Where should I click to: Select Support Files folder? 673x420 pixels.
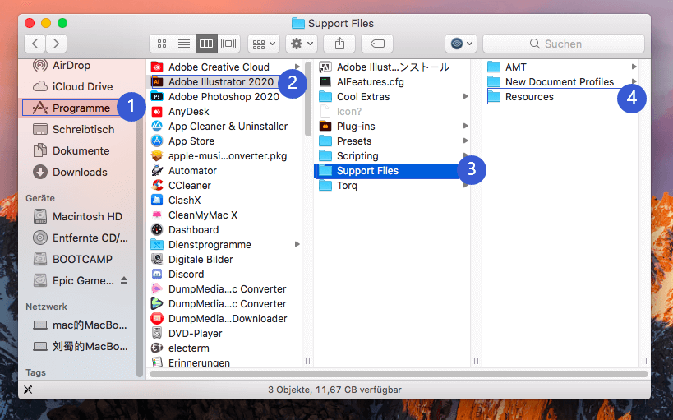point(392,170)
